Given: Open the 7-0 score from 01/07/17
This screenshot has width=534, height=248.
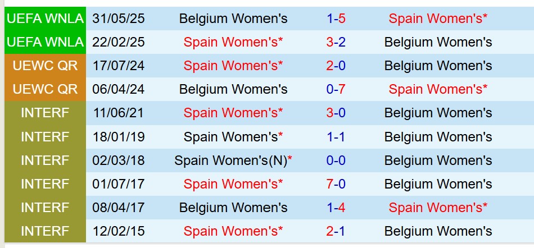Looking at the screenshot, I should click(336, 183).
